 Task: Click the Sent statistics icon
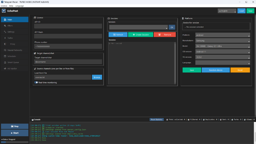[x=220, y=120]
